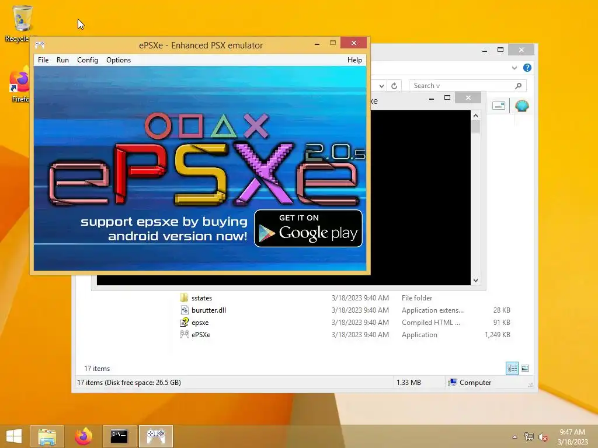Select the sstates folder in Explorer
Screen dimensions: 598x448
201,298
